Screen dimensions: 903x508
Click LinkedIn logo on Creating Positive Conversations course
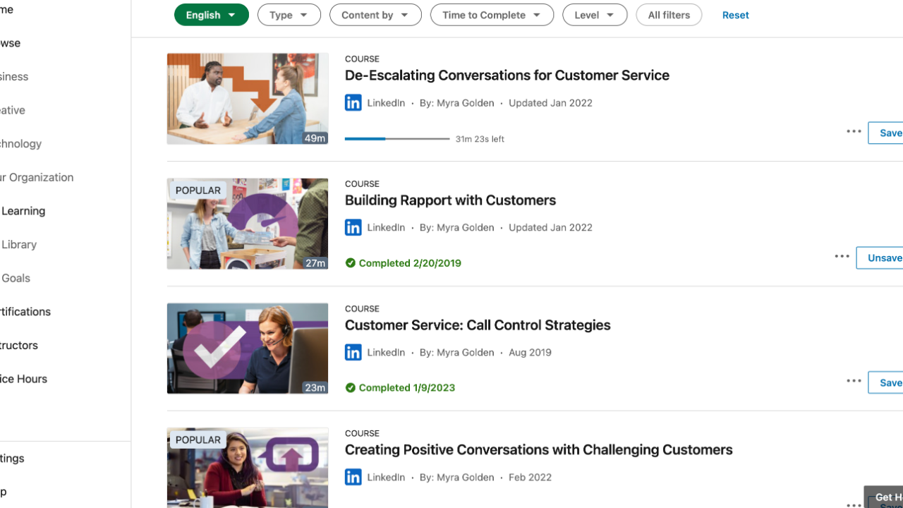point(353,478)
